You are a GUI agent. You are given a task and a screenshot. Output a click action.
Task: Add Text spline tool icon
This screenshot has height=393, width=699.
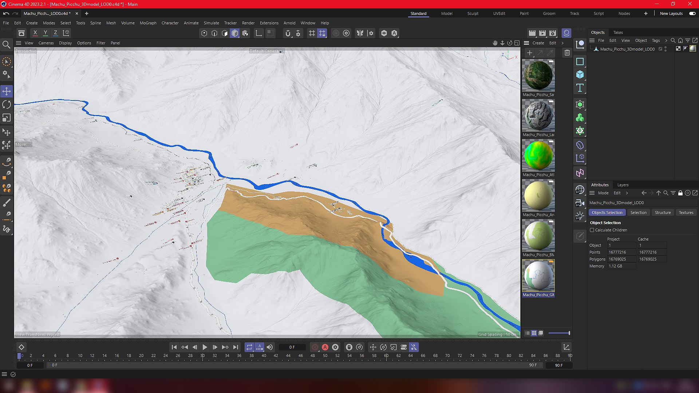[x=580, y=88]
